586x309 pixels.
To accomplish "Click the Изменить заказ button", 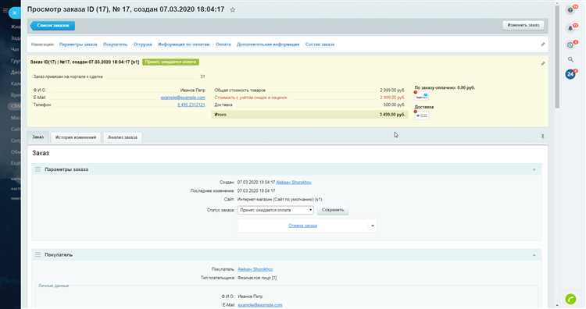I will click(x=523, y=26).
